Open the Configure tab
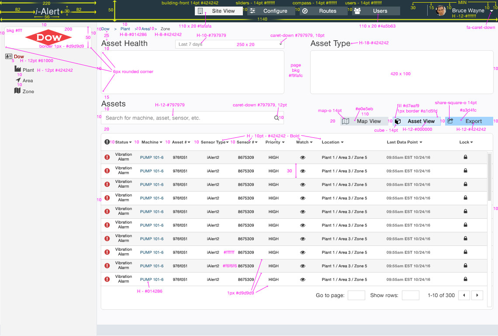This screenshot has width=498, height=336. coord(271,11)
